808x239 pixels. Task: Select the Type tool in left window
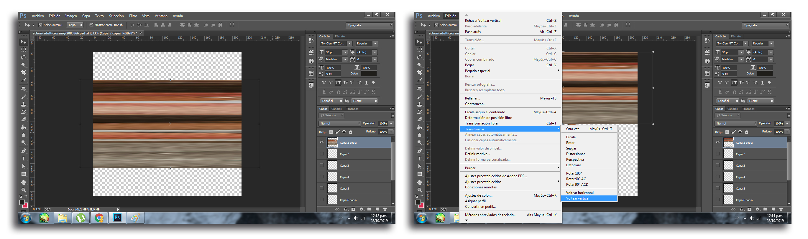[24, 159]
